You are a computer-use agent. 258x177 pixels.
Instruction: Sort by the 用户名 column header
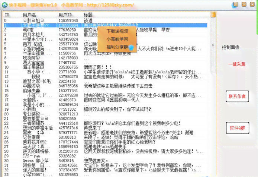point(29,15)
